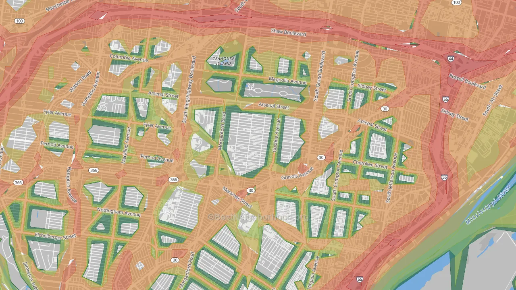Select the South 7th Street label

(x=493, y=100)
